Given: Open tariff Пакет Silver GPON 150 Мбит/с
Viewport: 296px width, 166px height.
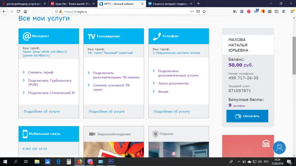Looking at the screenshot, I should [45, 53].
